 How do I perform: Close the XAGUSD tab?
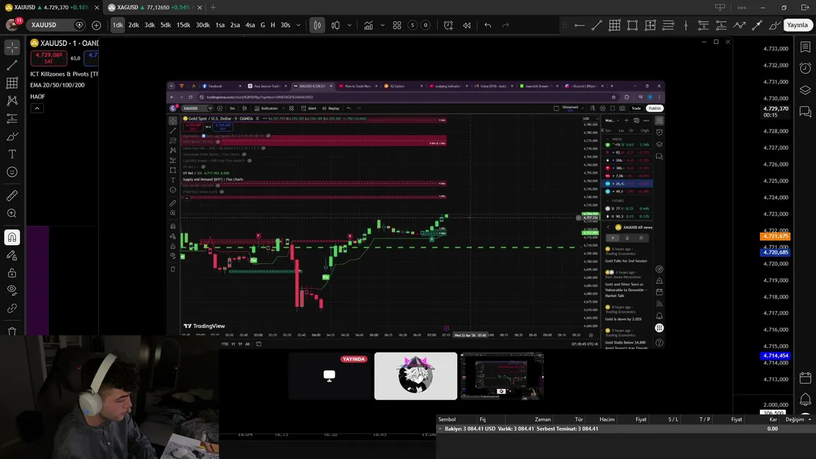[x=200, y=8]
